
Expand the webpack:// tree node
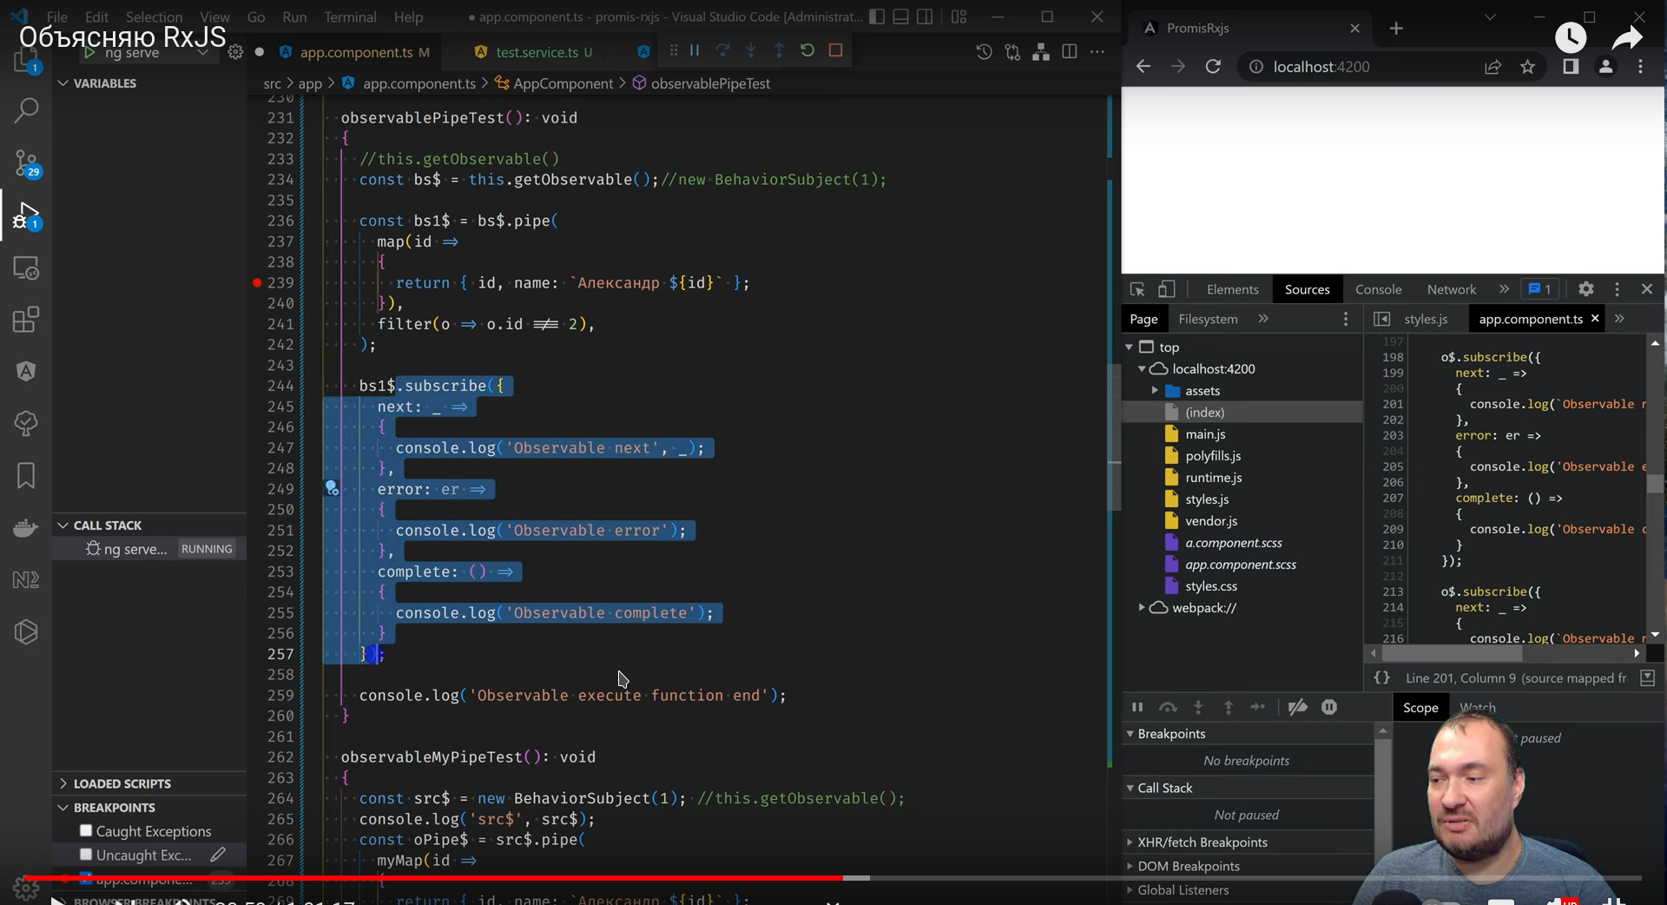[1142, 608]
